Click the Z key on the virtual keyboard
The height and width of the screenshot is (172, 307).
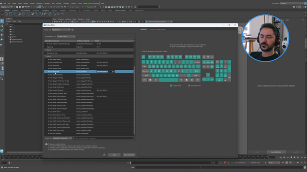[x=153, y=75]
